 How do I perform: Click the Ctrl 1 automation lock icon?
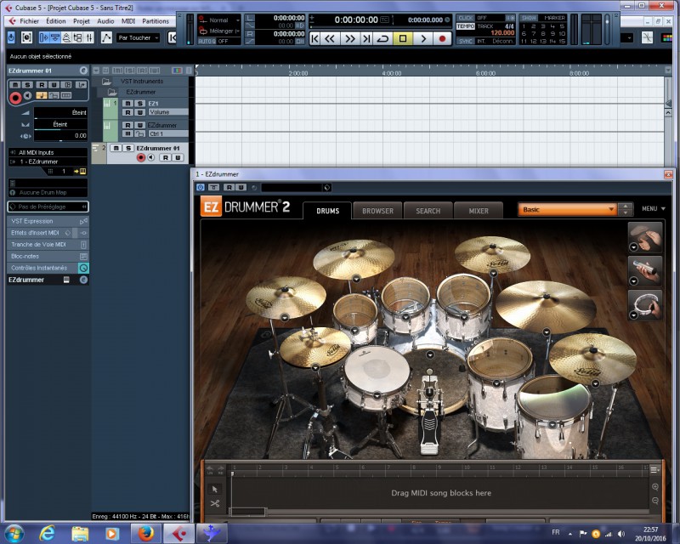pos(139,133)
